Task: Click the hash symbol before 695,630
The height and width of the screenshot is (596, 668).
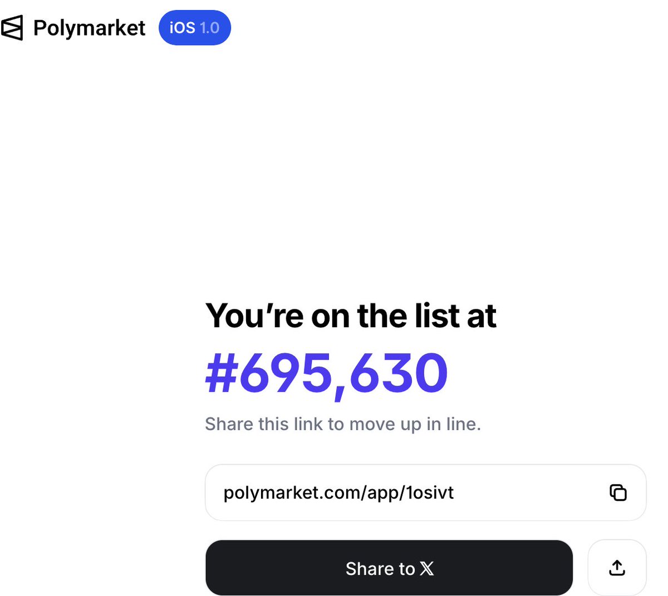Action: tap(222, 373)
